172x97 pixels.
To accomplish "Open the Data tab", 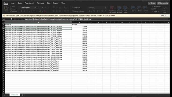I will pos(49,3).
